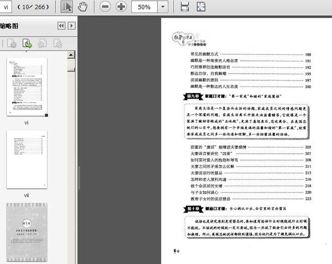The image size is (332, 264).
Task: Click the thumbnail scrollbar up arrow
Action: [71, 55]
